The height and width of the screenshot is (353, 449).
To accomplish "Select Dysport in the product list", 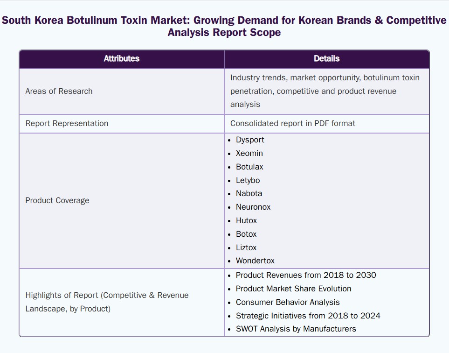I will point(250,140).
